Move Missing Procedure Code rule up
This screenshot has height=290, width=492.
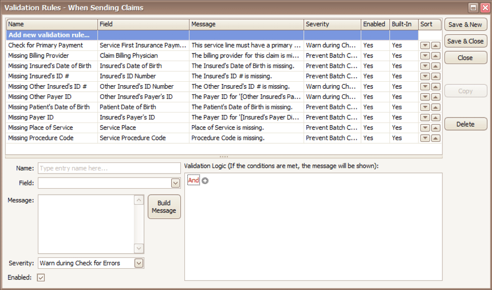tap(435, 138)
